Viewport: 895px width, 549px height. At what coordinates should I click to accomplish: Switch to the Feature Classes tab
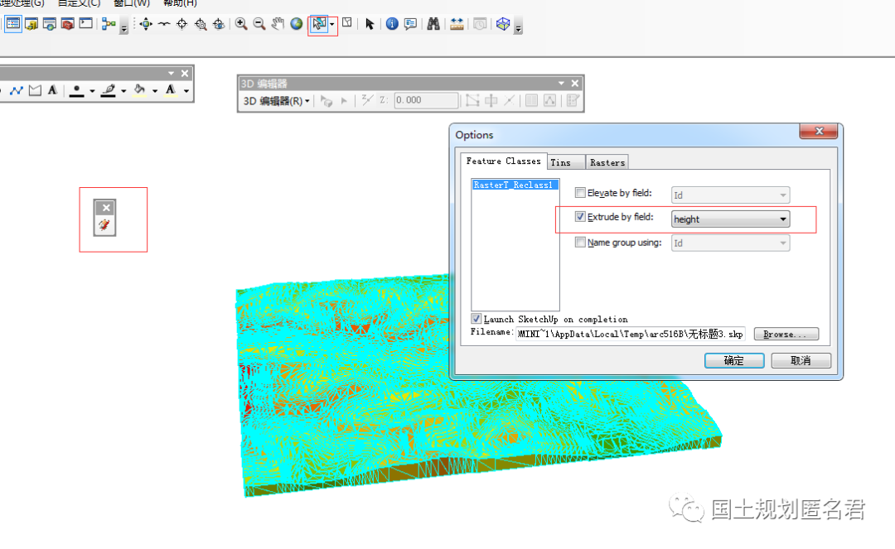coord(504,161)
